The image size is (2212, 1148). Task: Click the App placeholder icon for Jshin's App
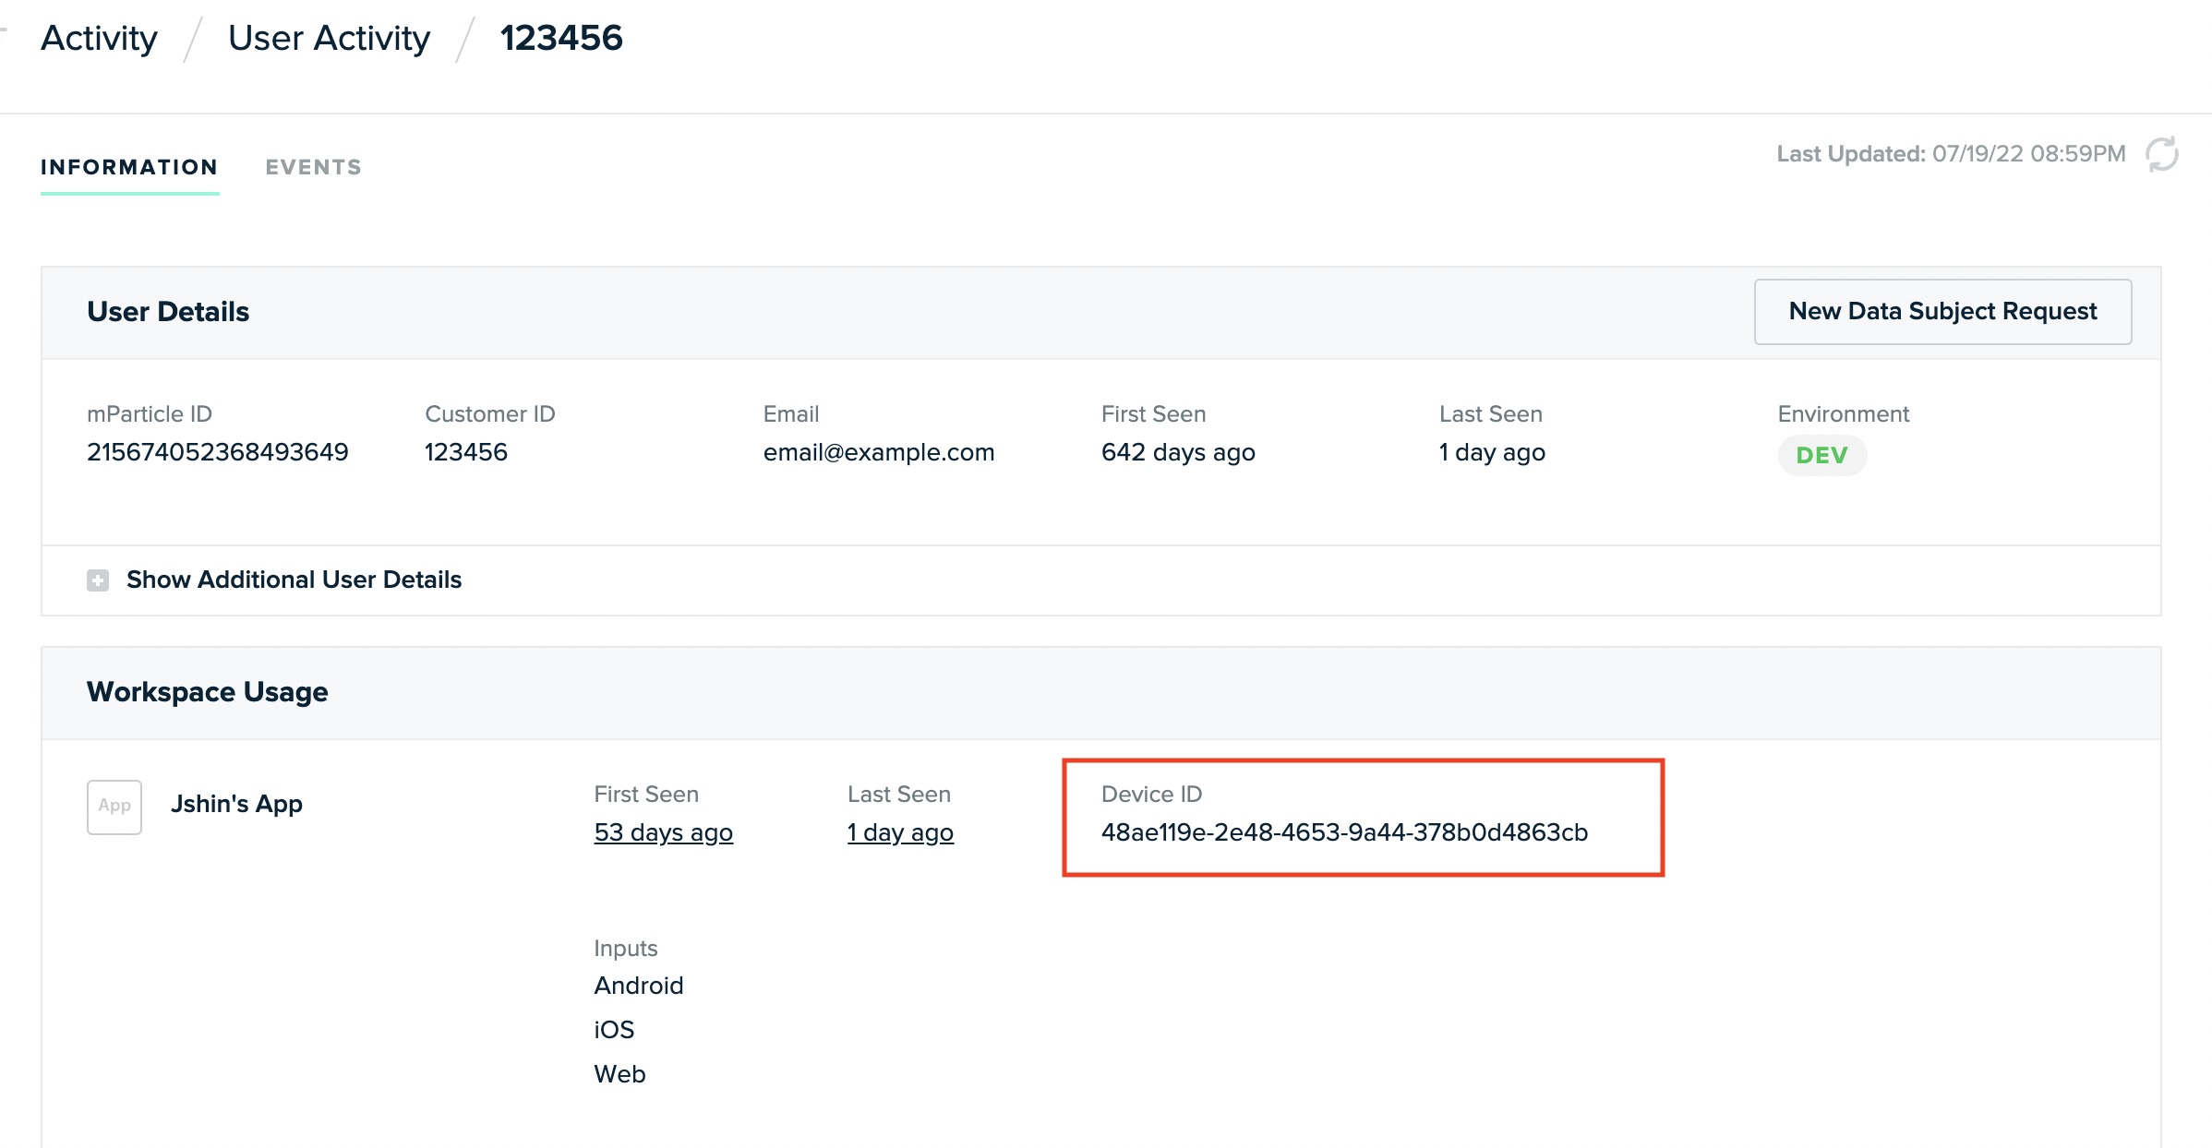[x=114, y=807]
